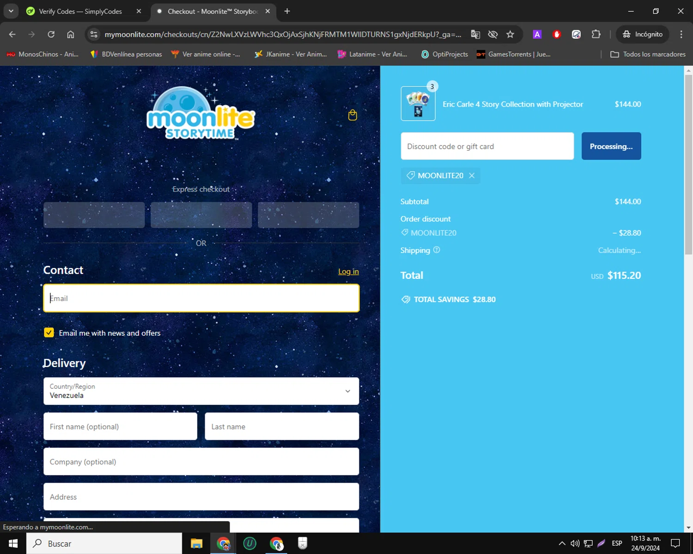Open the green U app in taskbar
This screenshot has width=693, height=554.
(x=250, y=543)
